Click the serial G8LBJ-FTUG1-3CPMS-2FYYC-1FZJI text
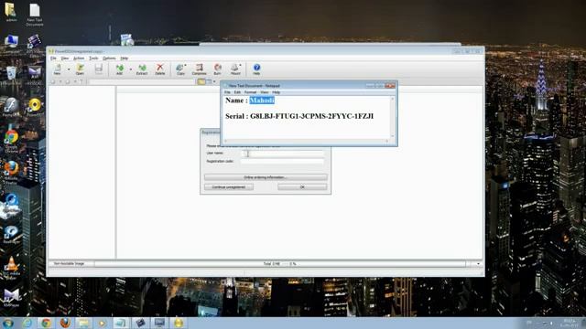This screenshot has width=586, height=329. coord(311,116)
